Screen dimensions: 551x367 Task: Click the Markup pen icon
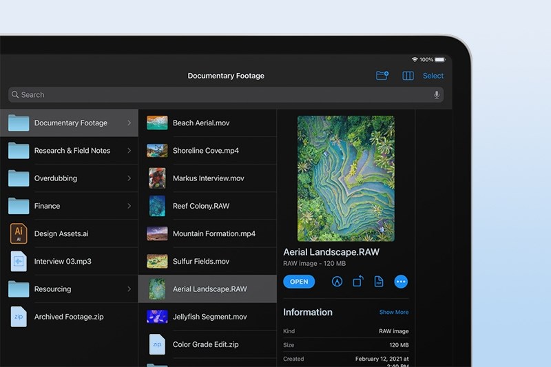tap(337, 282)
